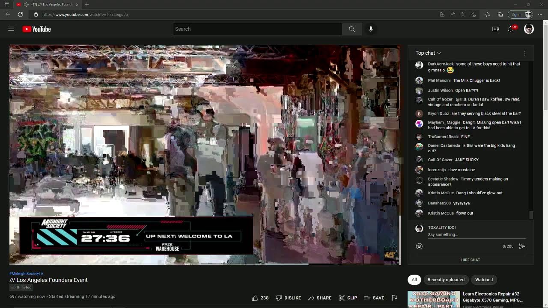The height and width of the screenshot is (308, 548).
Task: Open YouTube account avatar menu
Action: click(529, 29)
